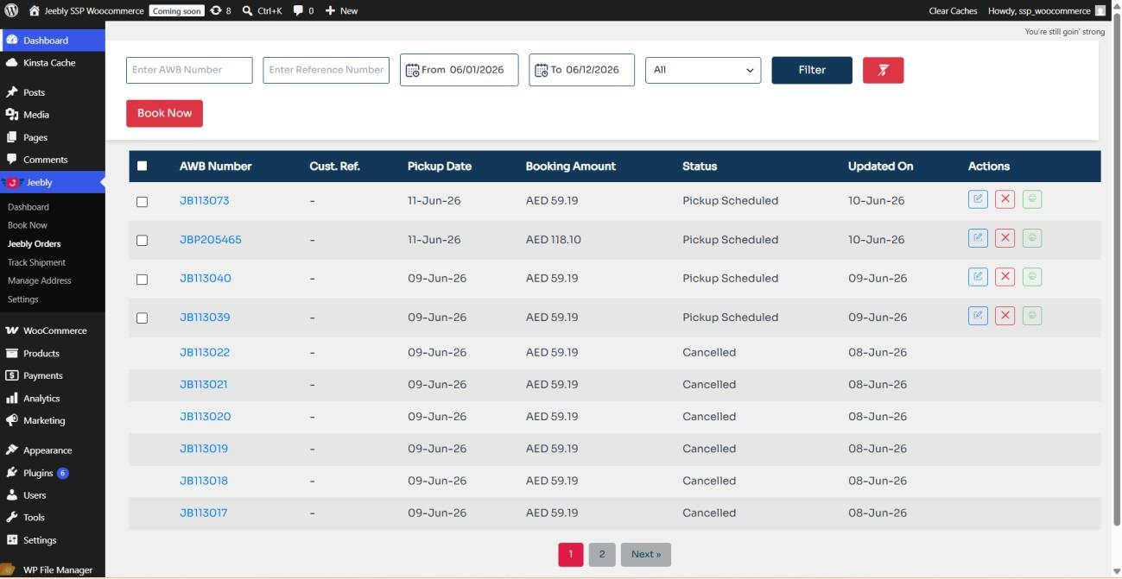Open the Pages menu

click(53, 136)
